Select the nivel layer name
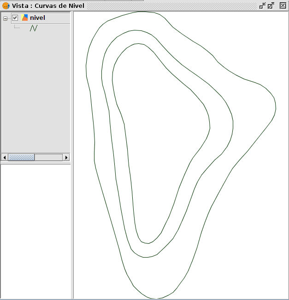Image resolution: width=289 pixels, height=300 pixels. pyautogui.click(x=37, y=18)
